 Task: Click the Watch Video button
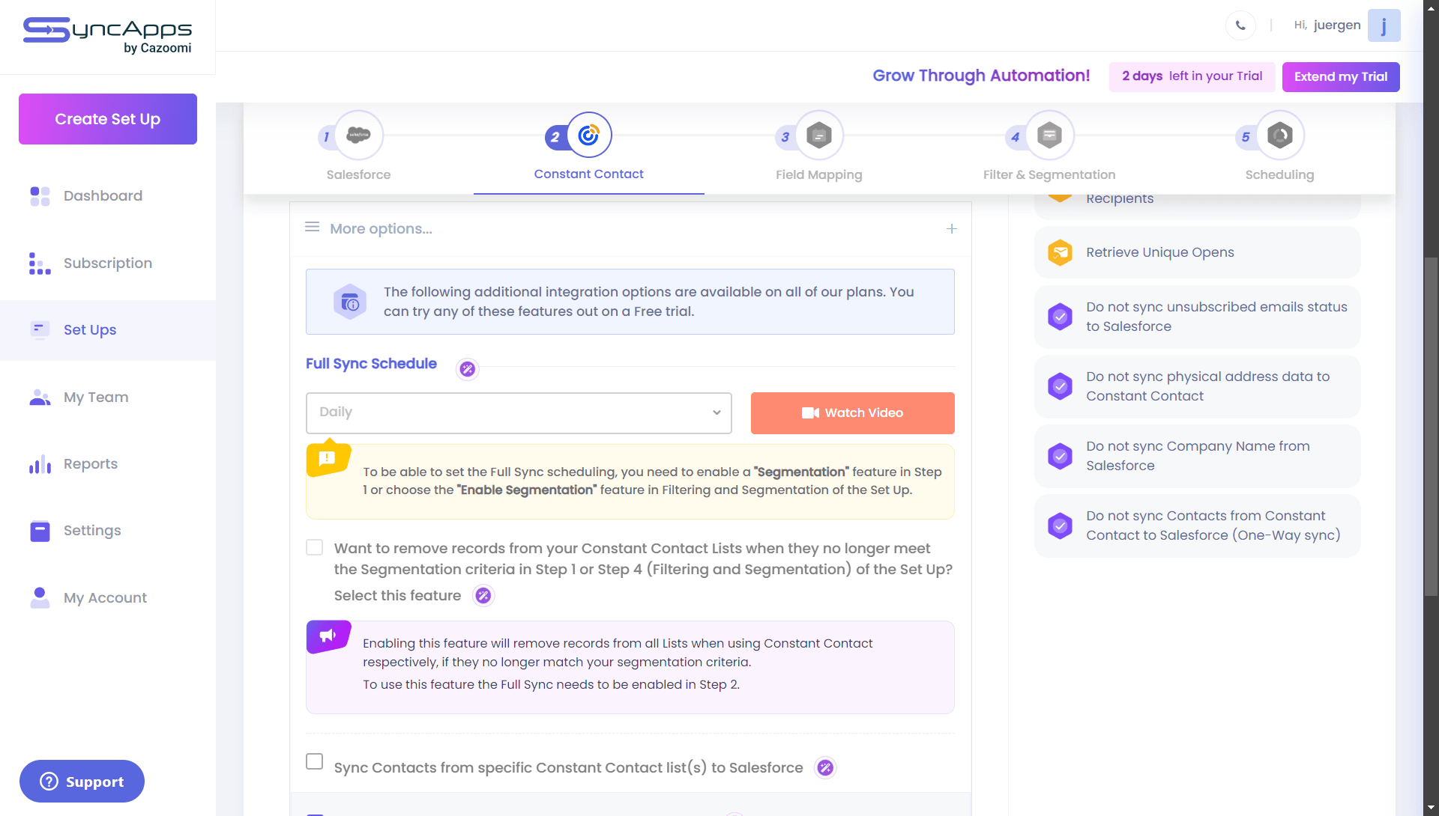coord(853,413)
